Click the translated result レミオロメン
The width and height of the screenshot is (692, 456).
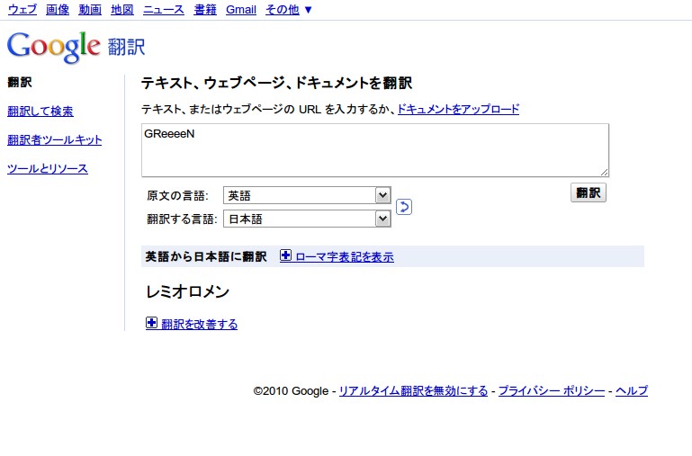pos(187,291)
